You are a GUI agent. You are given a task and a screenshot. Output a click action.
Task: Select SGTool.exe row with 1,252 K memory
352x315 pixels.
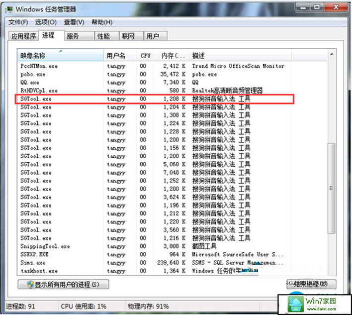pos(154,181)
